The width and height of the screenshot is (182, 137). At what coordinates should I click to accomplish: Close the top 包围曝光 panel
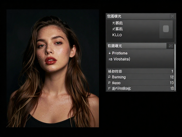click(172, 16)
